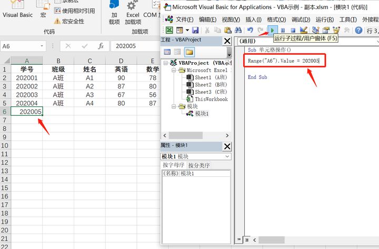Open the 视图(V) menu

[231, 19]
